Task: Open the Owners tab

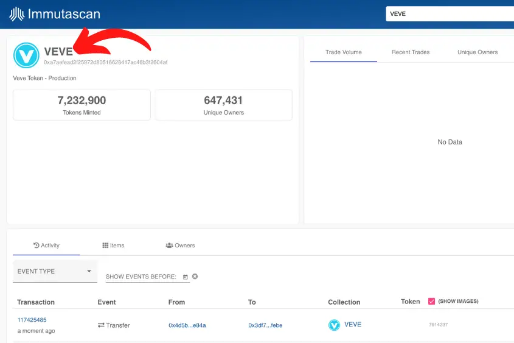Action: click(x=180, y=246)
